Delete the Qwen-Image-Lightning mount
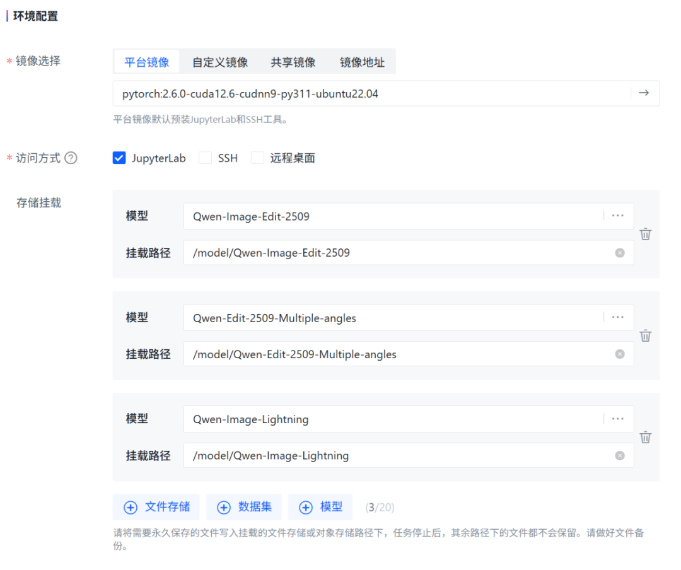The height and width of the screenshot is (570, 681). (646, 437)
